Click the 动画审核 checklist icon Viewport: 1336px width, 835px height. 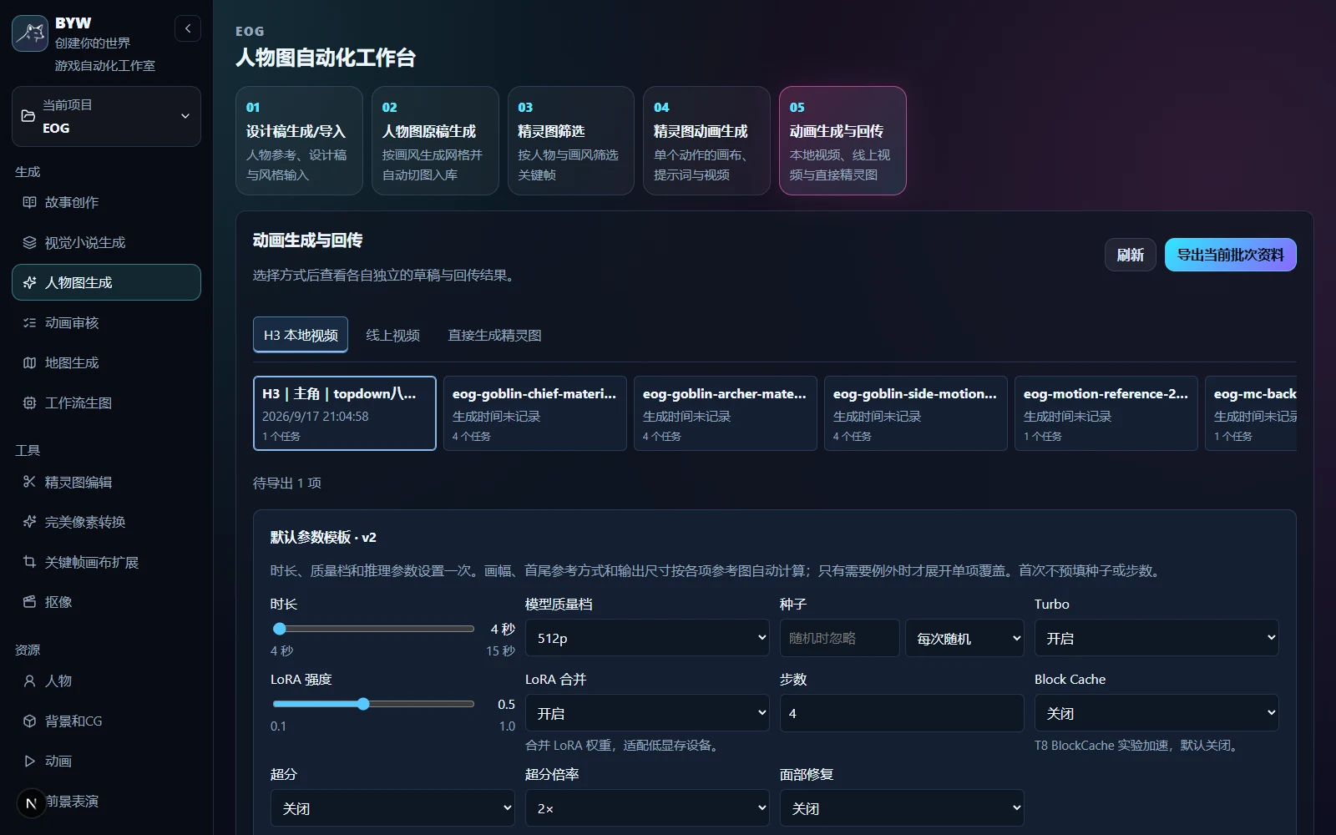29,322
